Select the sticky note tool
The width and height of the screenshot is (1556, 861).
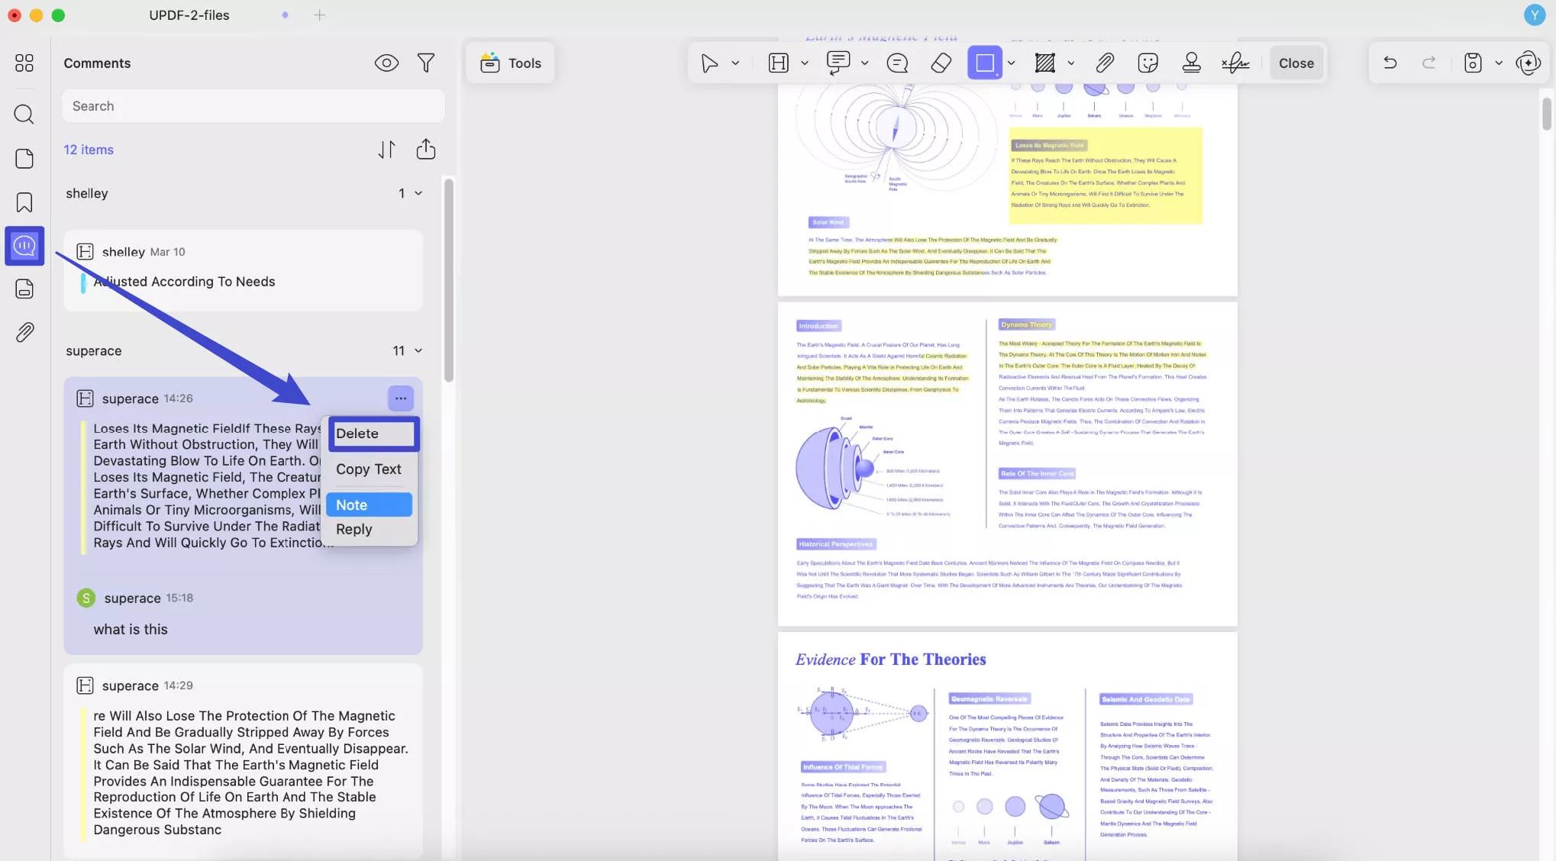pyautogui.click(x=898, y=63)
